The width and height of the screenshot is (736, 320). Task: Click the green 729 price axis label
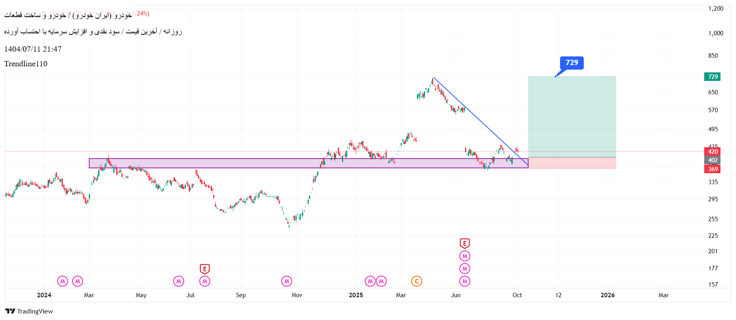pos(712,77)
